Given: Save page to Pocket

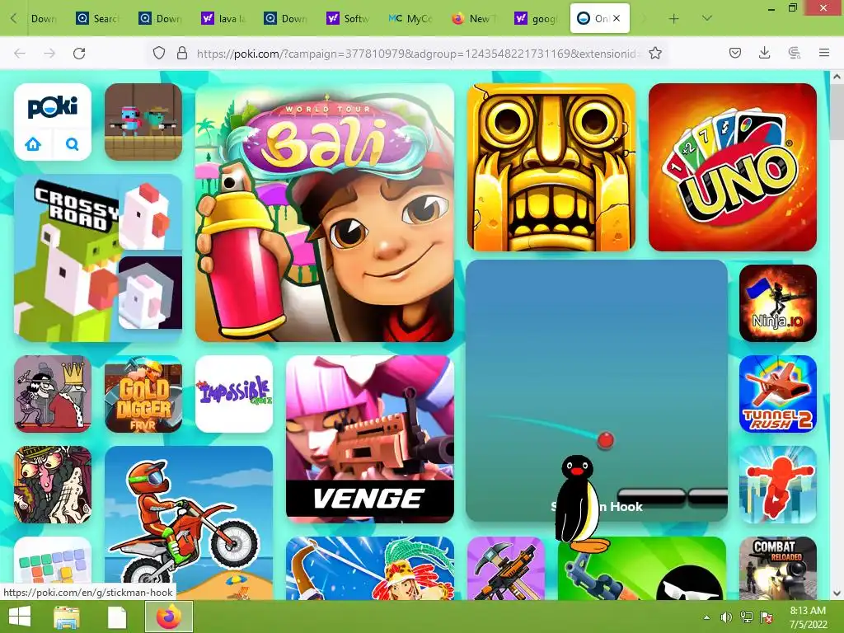Looking at the screenshot, I should (x=735, y=53).
